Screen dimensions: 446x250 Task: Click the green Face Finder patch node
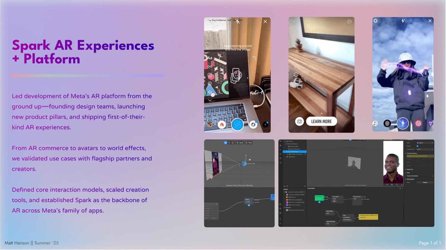coord(319,198)
